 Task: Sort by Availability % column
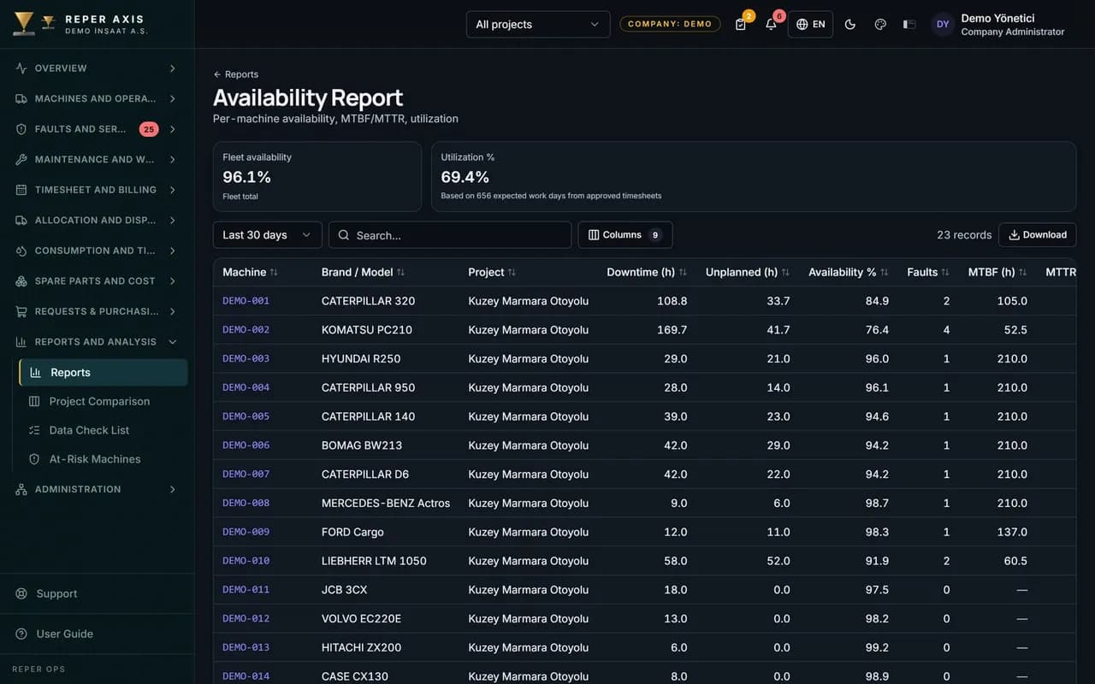click(849, 272)
